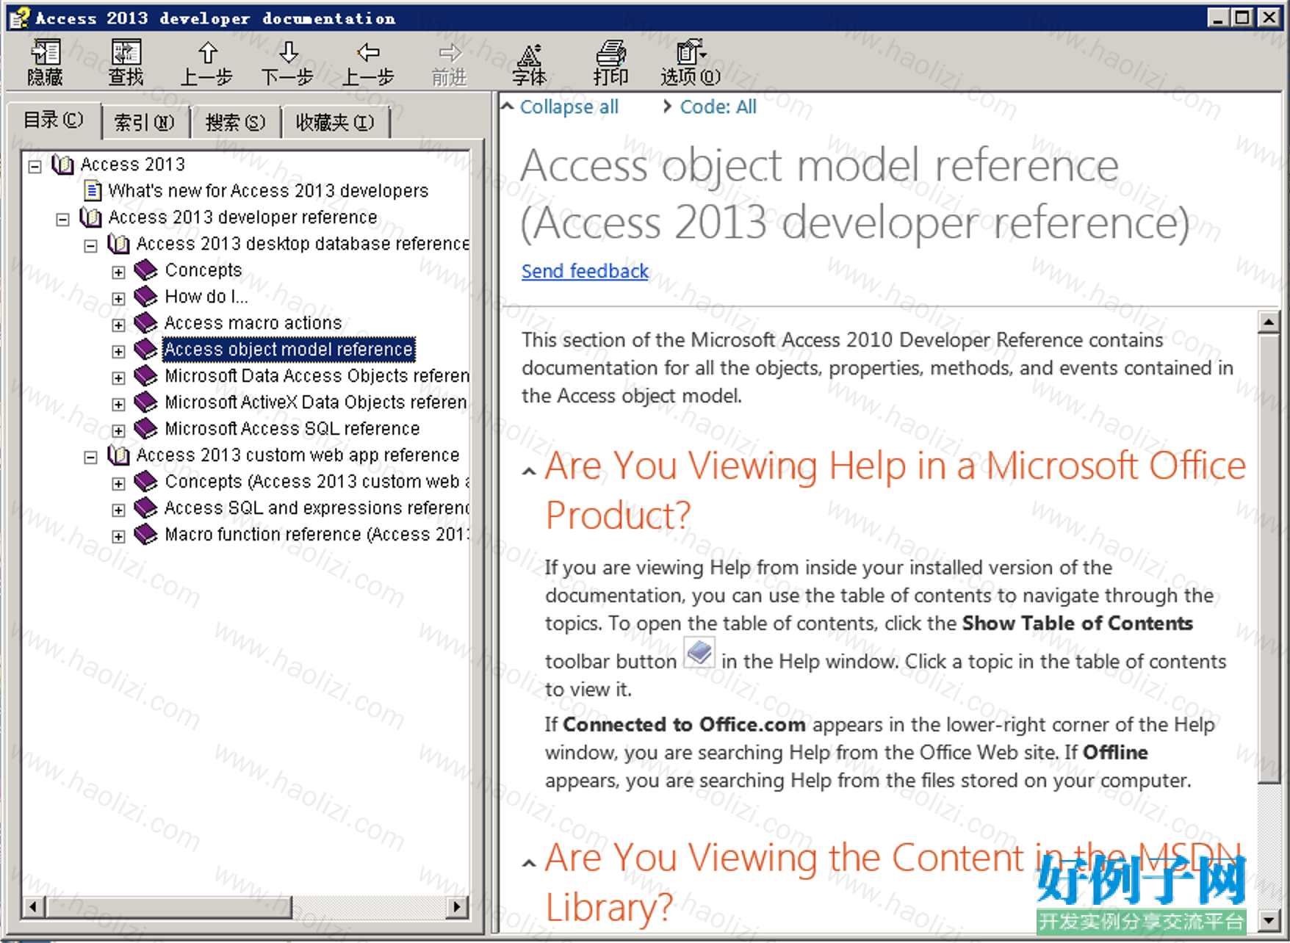Click the Collapse all link
The height and width of the screenshot is (943, 1290).
[x=569, y=107]
